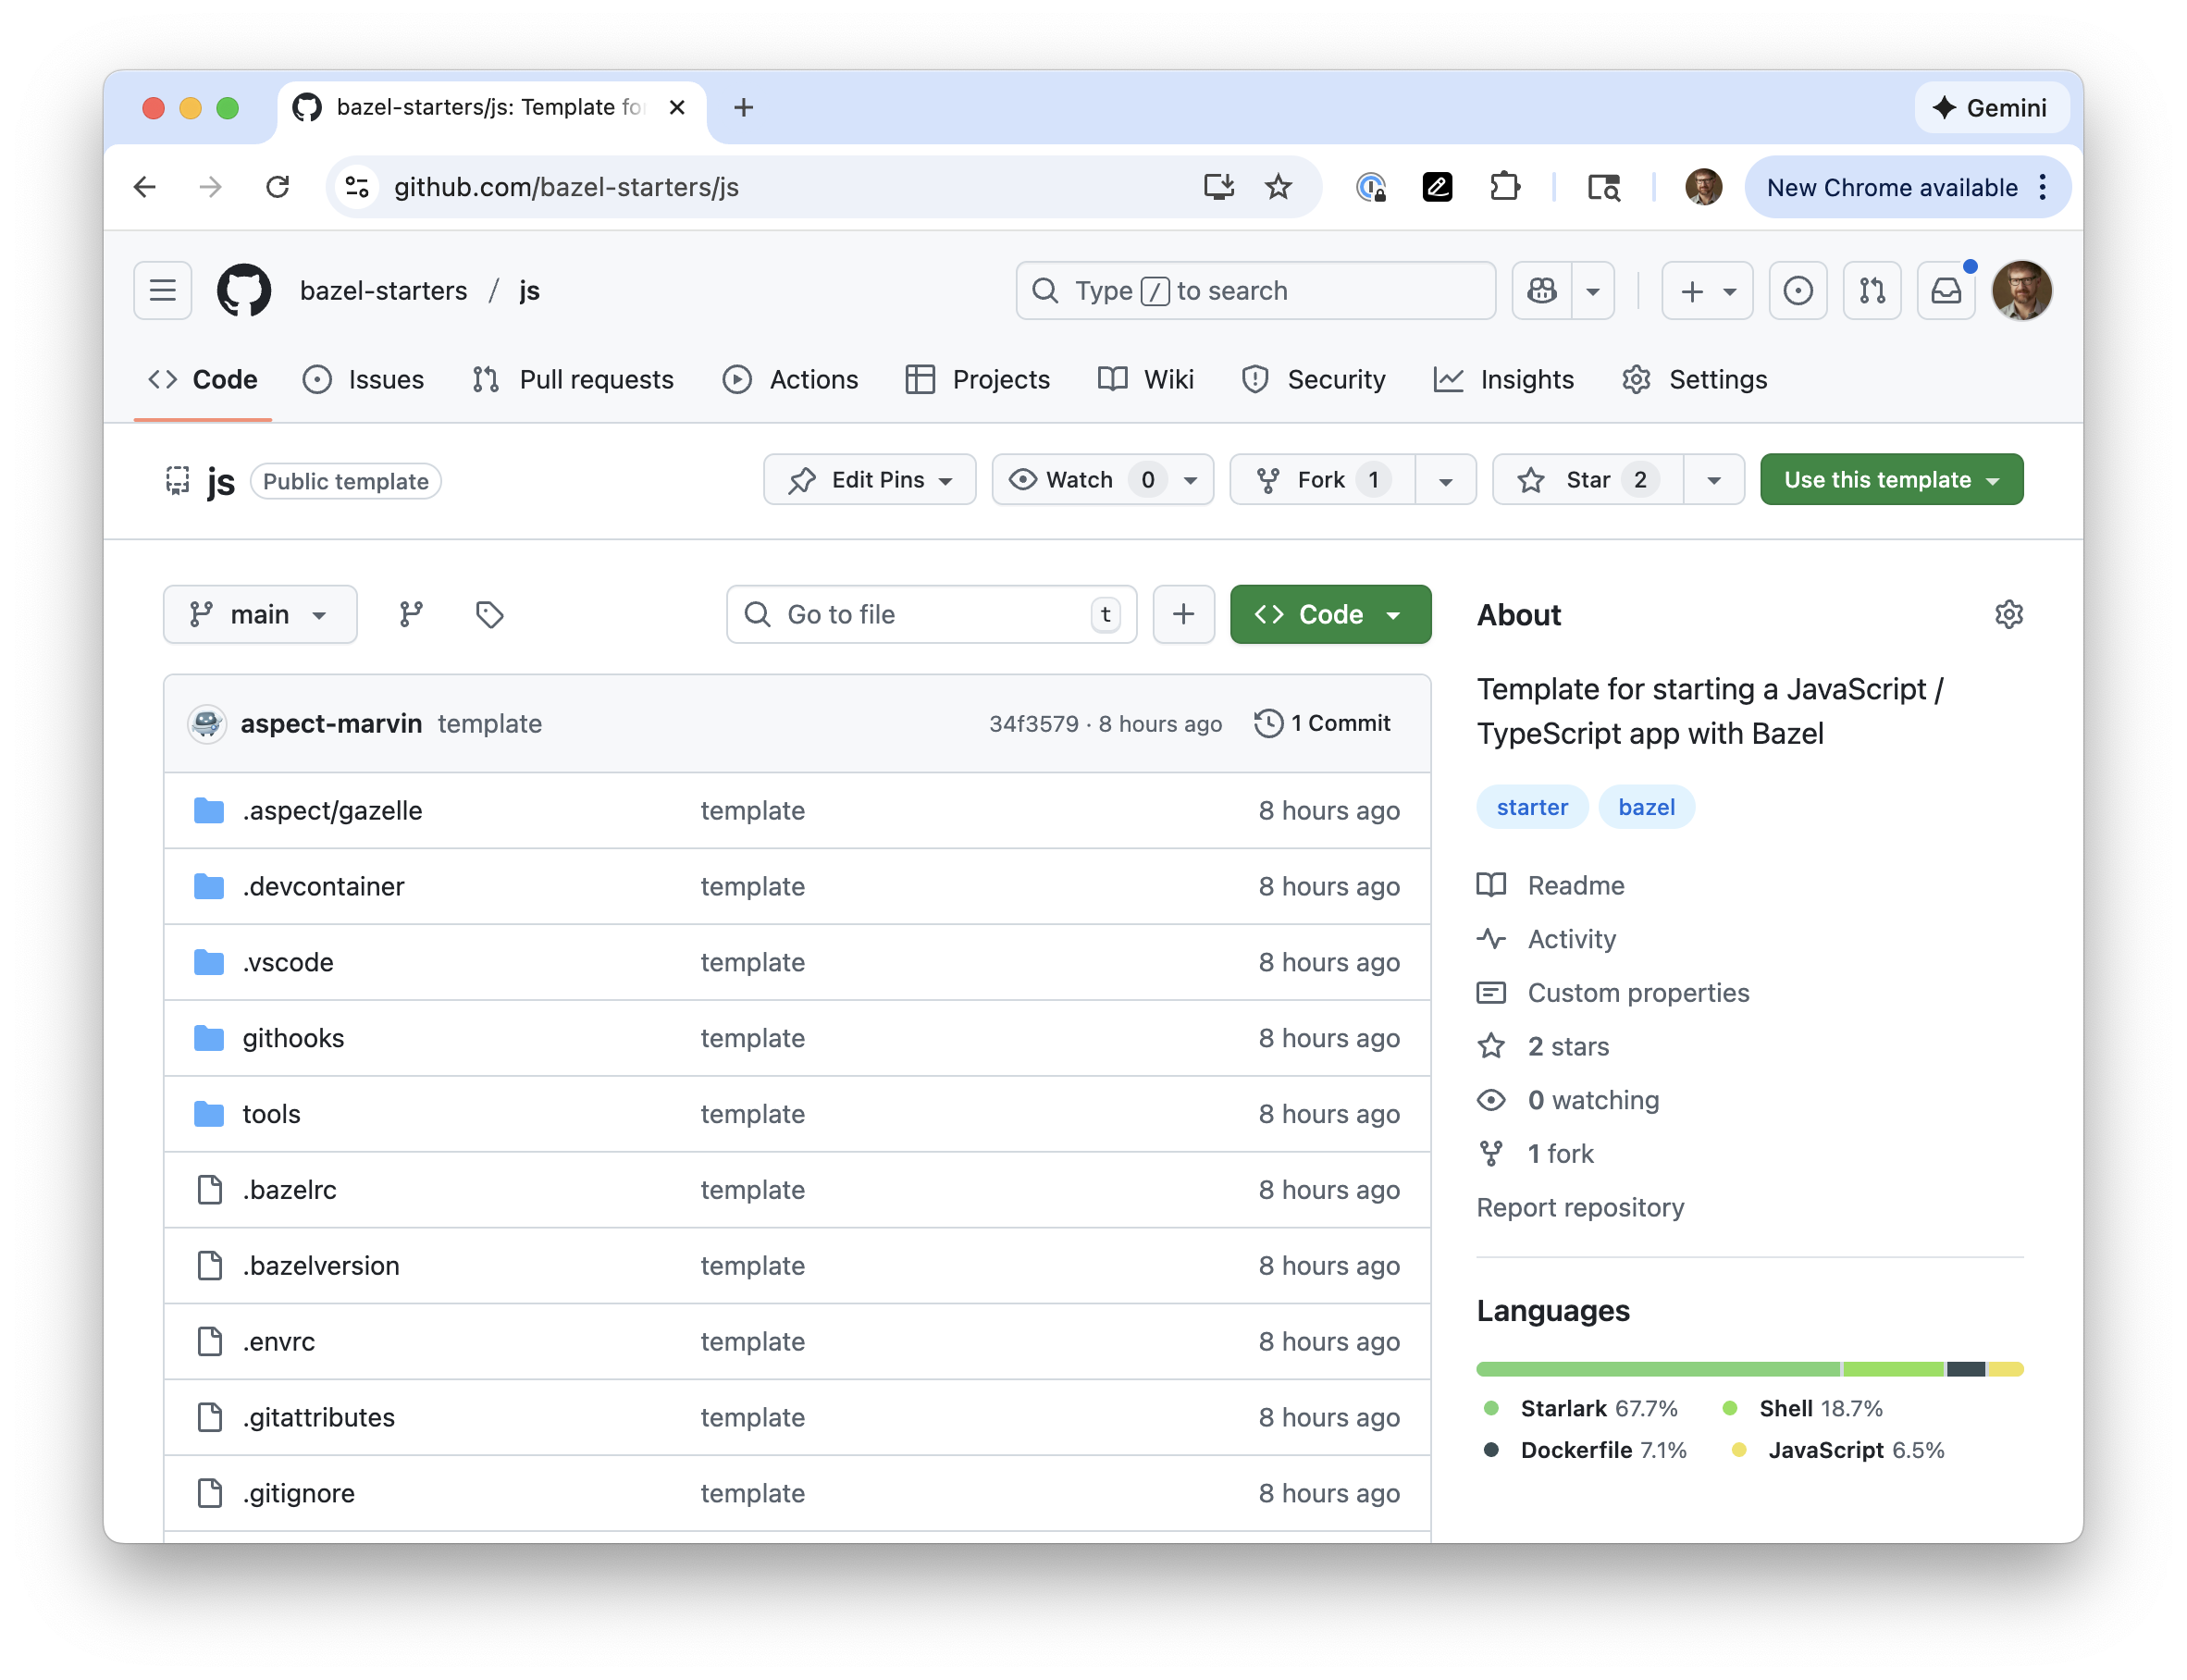Viewport: 2187px width, 1680px height.
Task: Switch to the Issues tab
Action: 363,380
